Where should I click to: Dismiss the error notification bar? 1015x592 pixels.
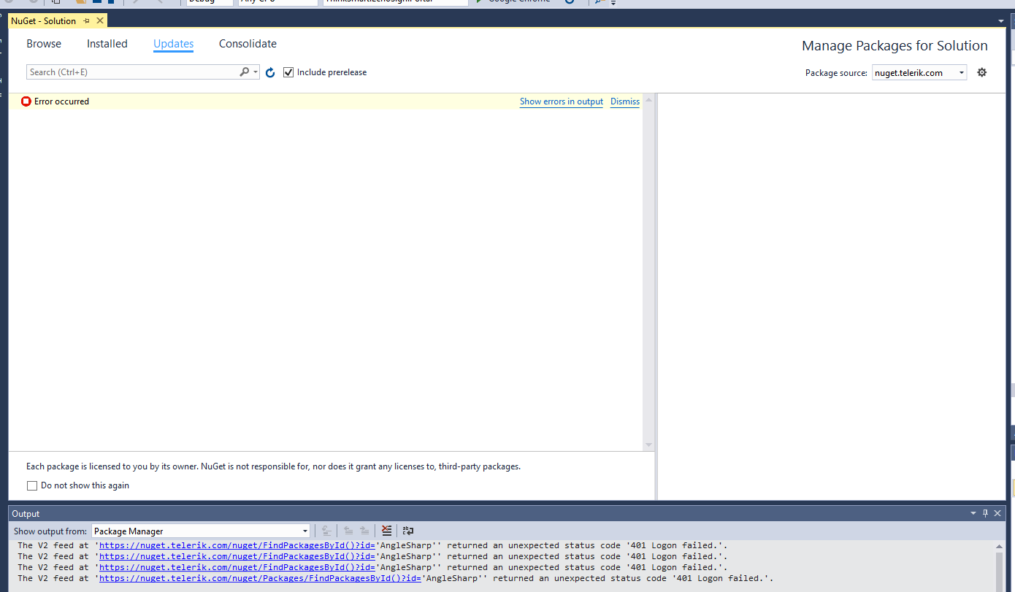click(x=624, y=101)
